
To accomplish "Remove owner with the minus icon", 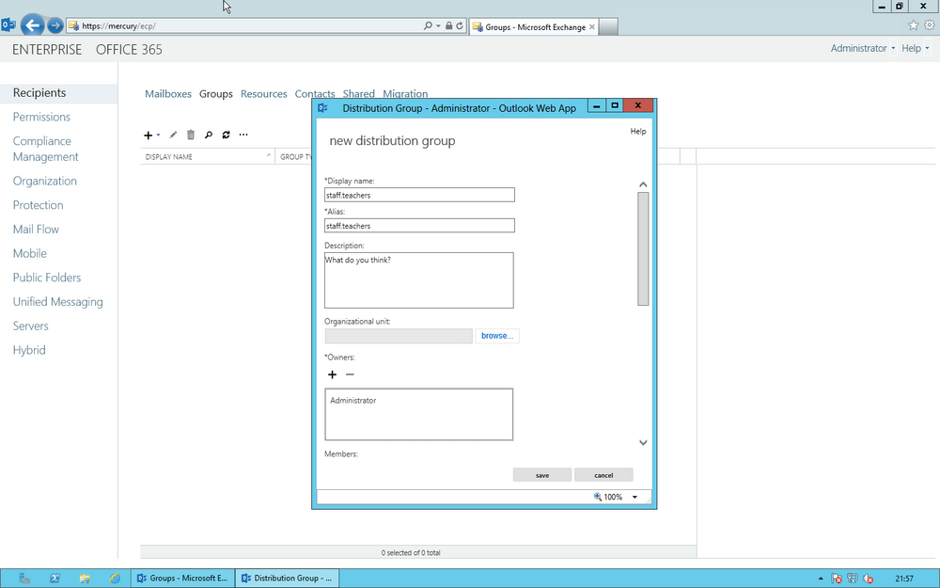I will click(x=350, y=374).
